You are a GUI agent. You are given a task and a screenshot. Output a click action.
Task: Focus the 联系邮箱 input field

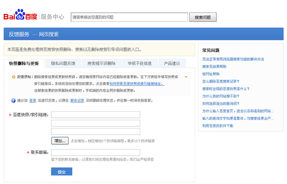pyautogui.click(x=95, y=152)
